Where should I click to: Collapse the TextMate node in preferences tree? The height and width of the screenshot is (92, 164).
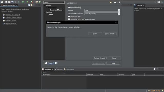coord(45,12)
